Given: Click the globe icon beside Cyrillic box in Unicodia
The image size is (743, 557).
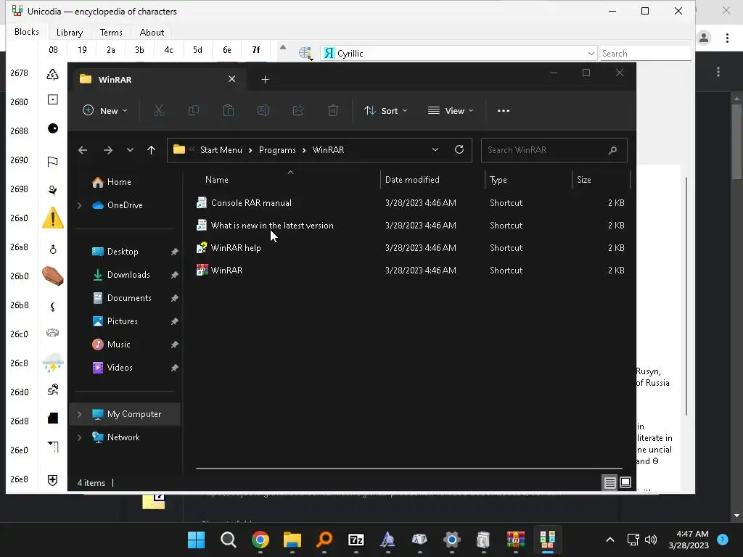Looking at the screenshot, I should pos(305,54).
